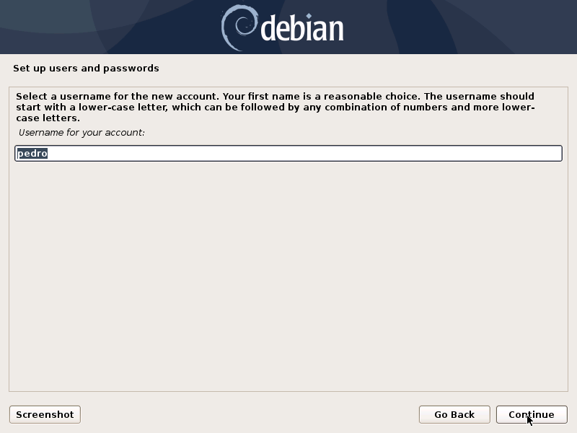The image size is (577, 433).
Task: Take a capture with Screenshot button
Action: point(45,414)
